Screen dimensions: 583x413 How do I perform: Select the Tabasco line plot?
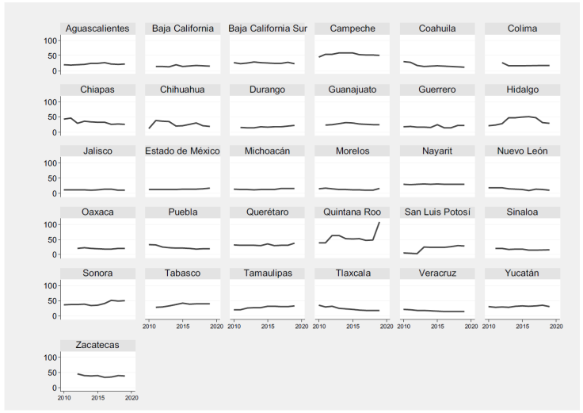[x=183, y=304]
